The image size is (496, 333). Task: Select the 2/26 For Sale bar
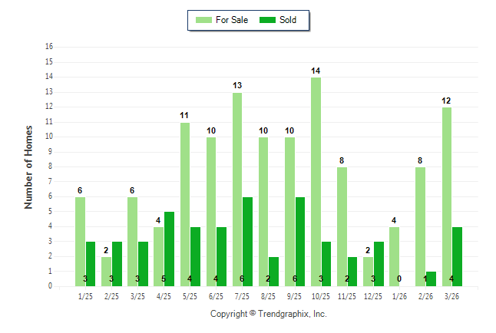click(420, 226)
